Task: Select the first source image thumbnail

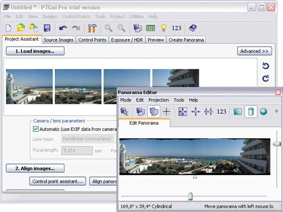Action: [29, 87]
